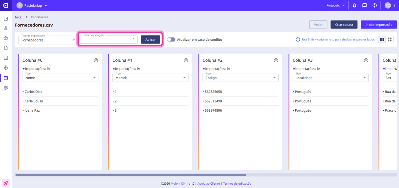Click Importações: IA label in Coluna #0

pyautogui.click(x=37, y=69)
